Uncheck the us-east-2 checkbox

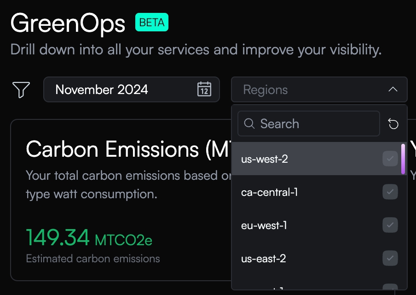390,259
